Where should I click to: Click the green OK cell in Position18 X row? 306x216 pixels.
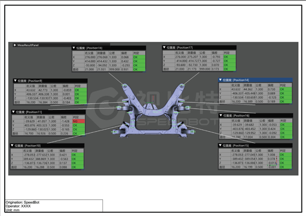tap(139, 57)
